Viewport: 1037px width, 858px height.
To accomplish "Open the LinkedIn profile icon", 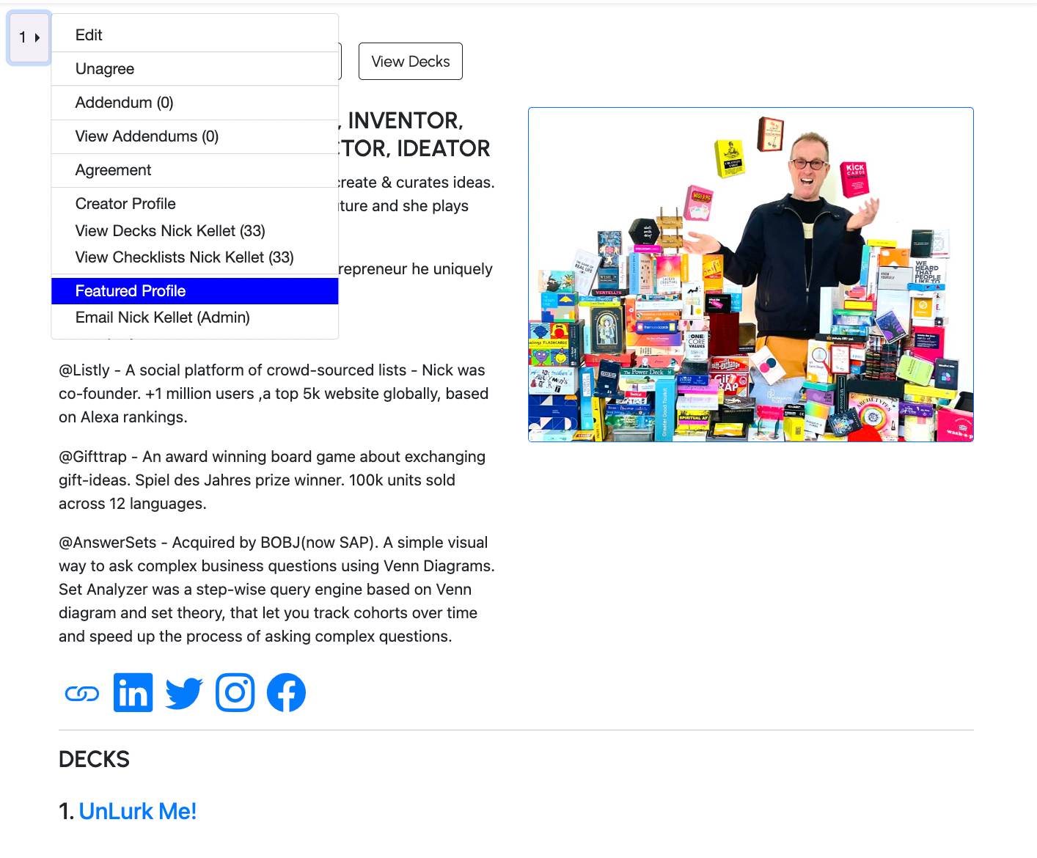I will click(133, 692).
